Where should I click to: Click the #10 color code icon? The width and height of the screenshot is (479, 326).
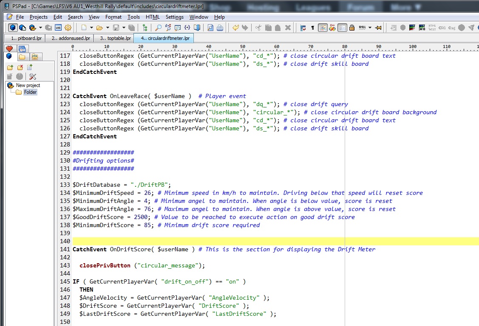tap(422, 28)
